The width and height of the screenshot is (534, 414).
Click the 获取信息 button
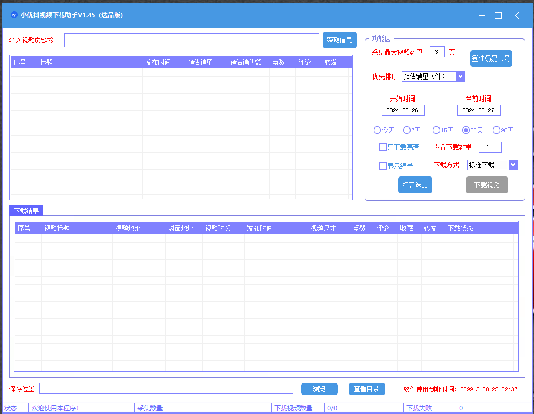pyautogui.click(x=339, y=40)
